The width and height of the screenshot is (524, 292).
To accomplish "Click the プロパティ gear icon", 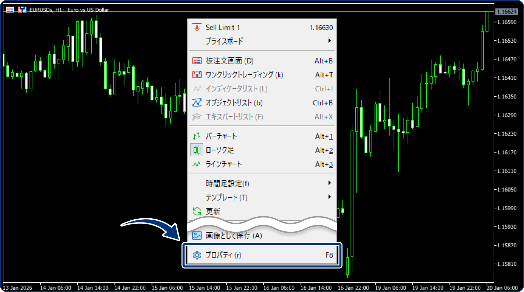I will (197, 255).
